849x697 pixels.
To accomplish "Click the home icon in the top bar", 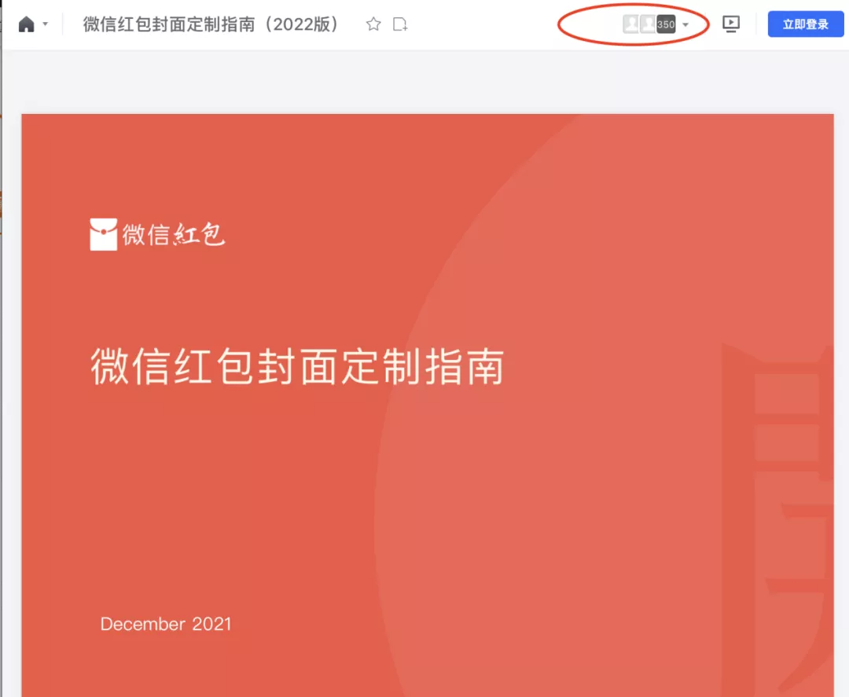I will pyautogui.click(x=26, y=23).
